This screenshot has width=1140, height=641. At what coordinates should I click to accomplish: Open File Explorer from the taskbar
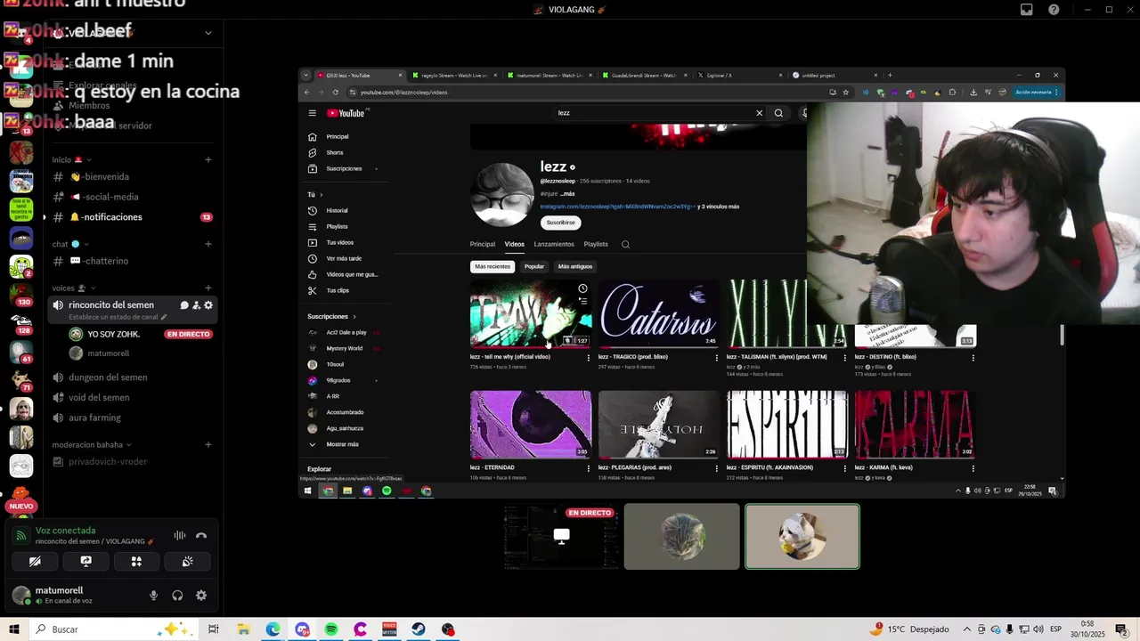(x=243, y=629)
